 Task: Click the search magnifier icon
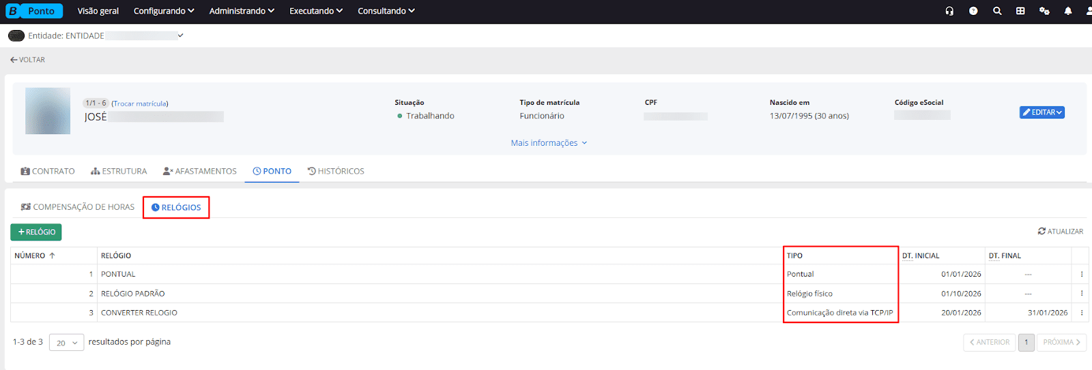tap(997, 11)
